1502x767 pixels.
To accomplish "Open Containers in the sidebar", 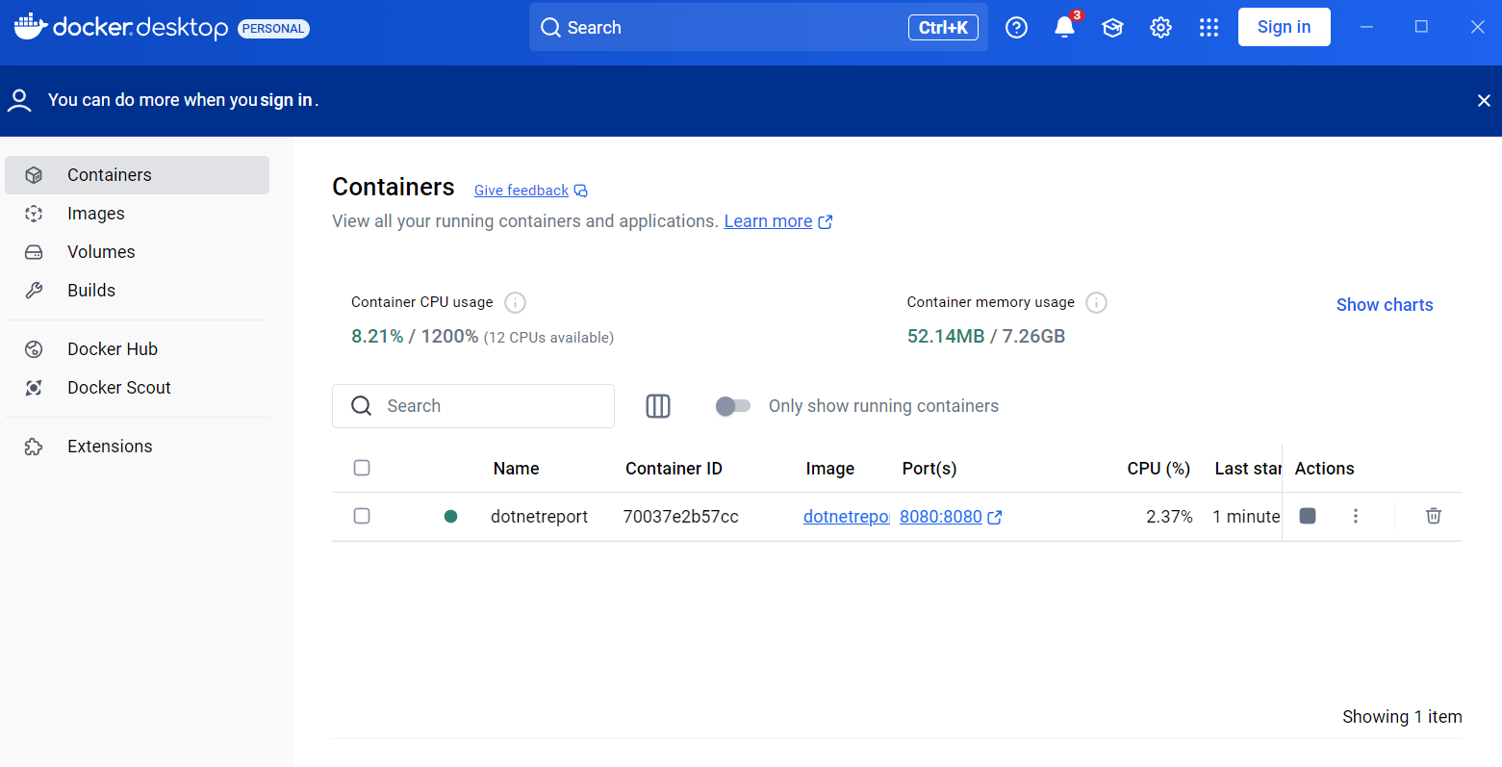I will pos(137,175).
